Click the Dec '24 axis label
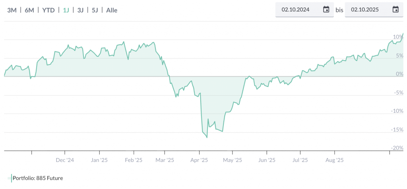The image size is (407, 189). (x=65, y=160)
